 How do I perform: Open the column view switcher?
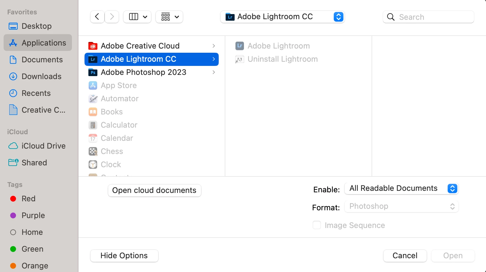click(x=137, y=17)
